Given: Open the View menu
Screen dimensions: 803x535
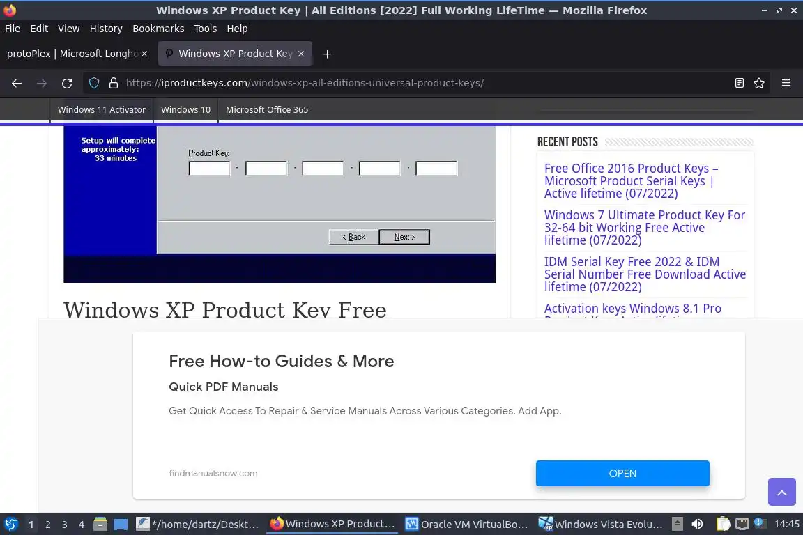Looking at the screenshot, I should coord(68,29).
